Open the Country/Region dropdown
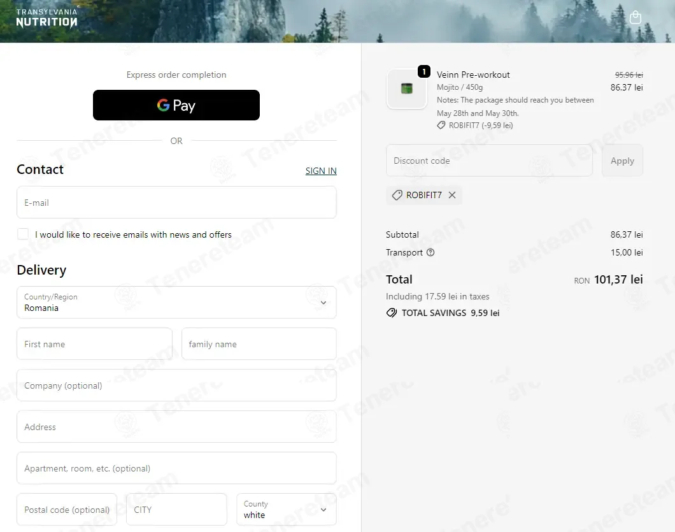 click(176, 303)
